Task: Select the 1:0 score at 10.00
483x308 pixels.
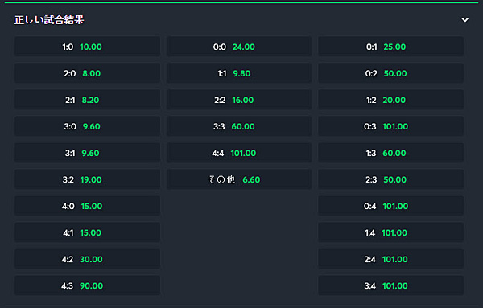Action: point(87,47)
